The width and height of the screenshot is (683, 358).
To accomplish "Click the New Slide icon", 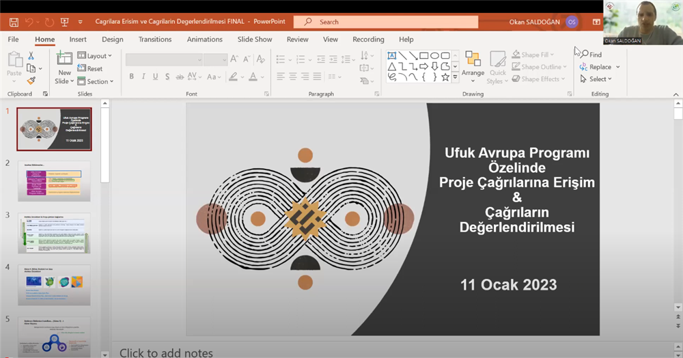I will [x=64, y=58].
